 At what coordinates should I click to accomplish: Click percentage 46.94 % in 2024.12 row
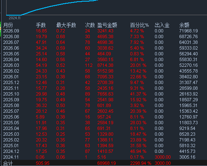pyautogui.click(x=138, y=151)
